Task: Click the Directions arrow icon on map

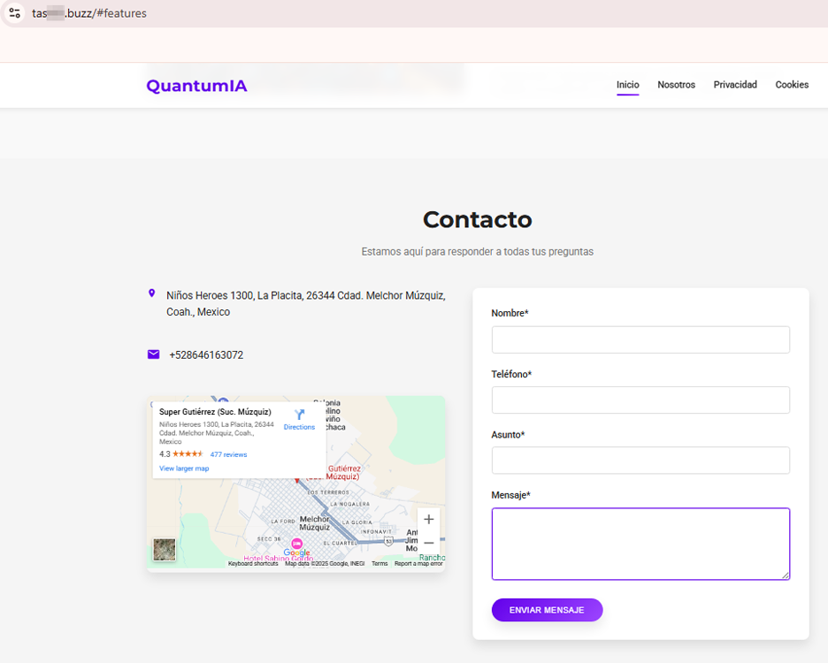Action: [299, 415]
